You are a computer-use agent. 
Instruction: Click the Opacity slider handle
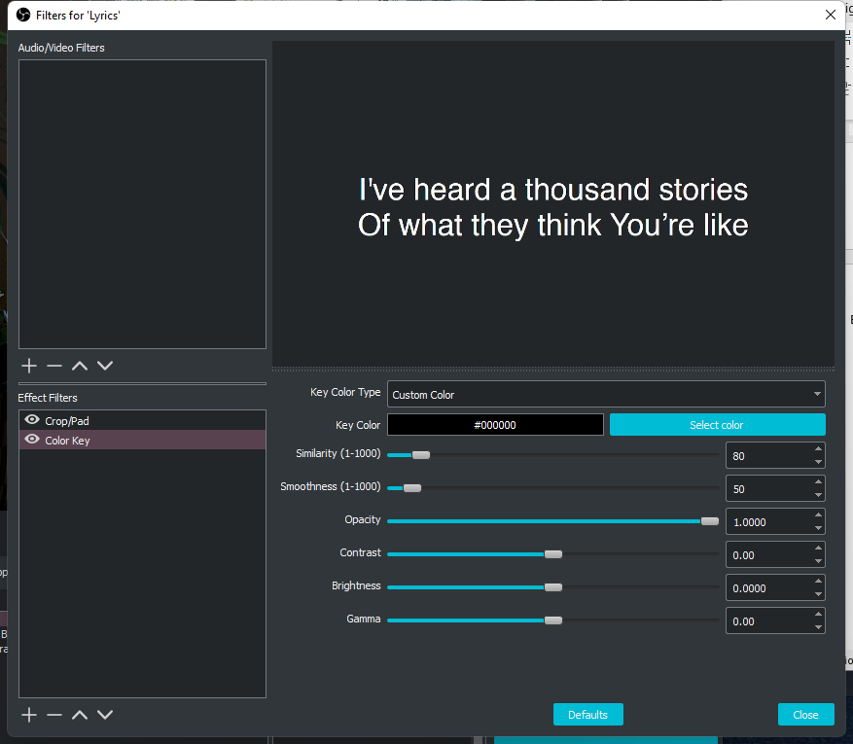709,521
